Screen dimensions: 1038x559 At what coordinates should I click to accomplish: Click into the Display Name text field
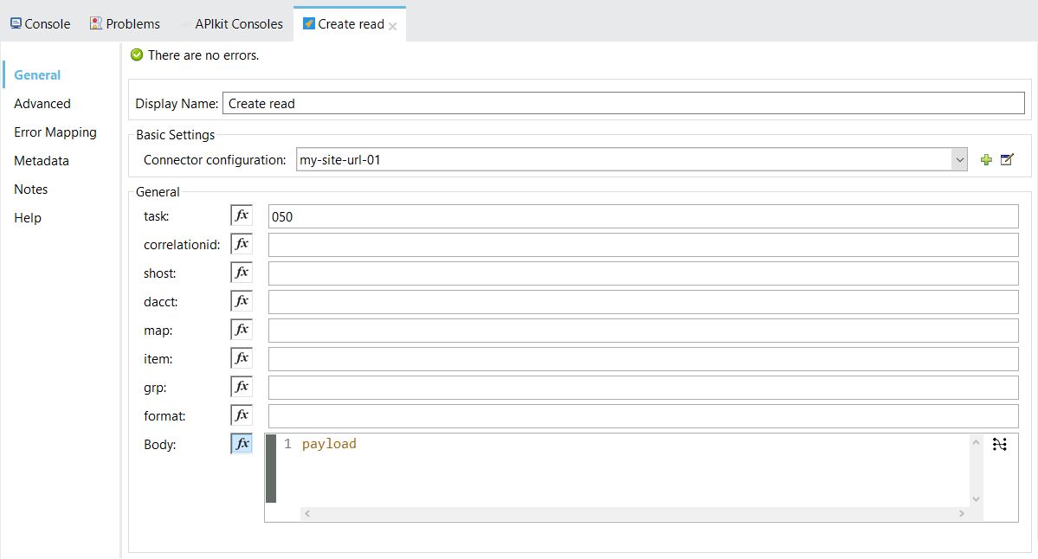pyautogui.click(x=623, y=104)
